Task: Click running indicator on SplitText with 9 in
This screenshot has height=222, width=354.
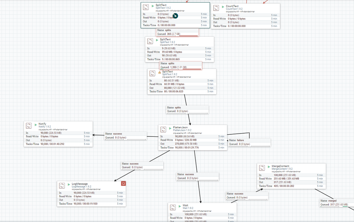Action: [x=157, y=40]
